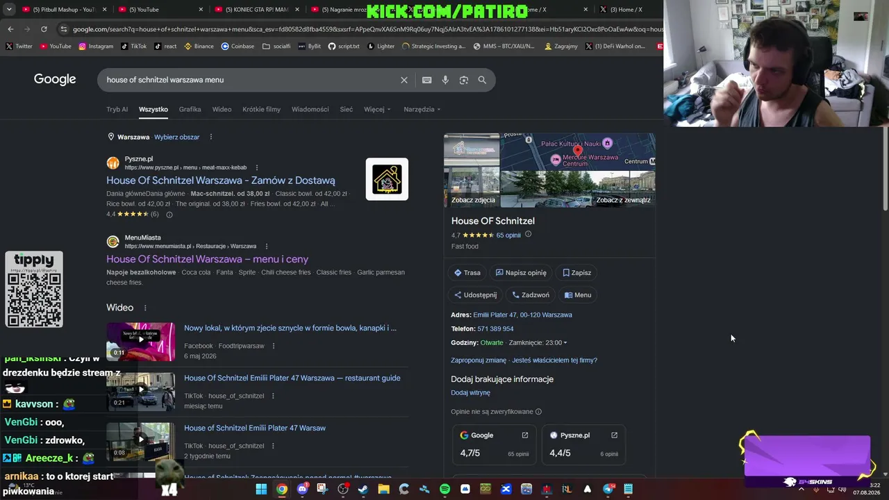Image resolution: width=889 pixels, height=500 pixels.
Task: View photos via Zobacz zdjęcia thumbnail
Action: [472, 171]
